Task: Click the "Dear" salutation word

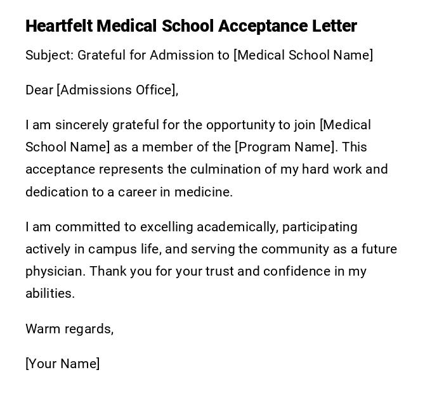Action: [x=39, y=90]
